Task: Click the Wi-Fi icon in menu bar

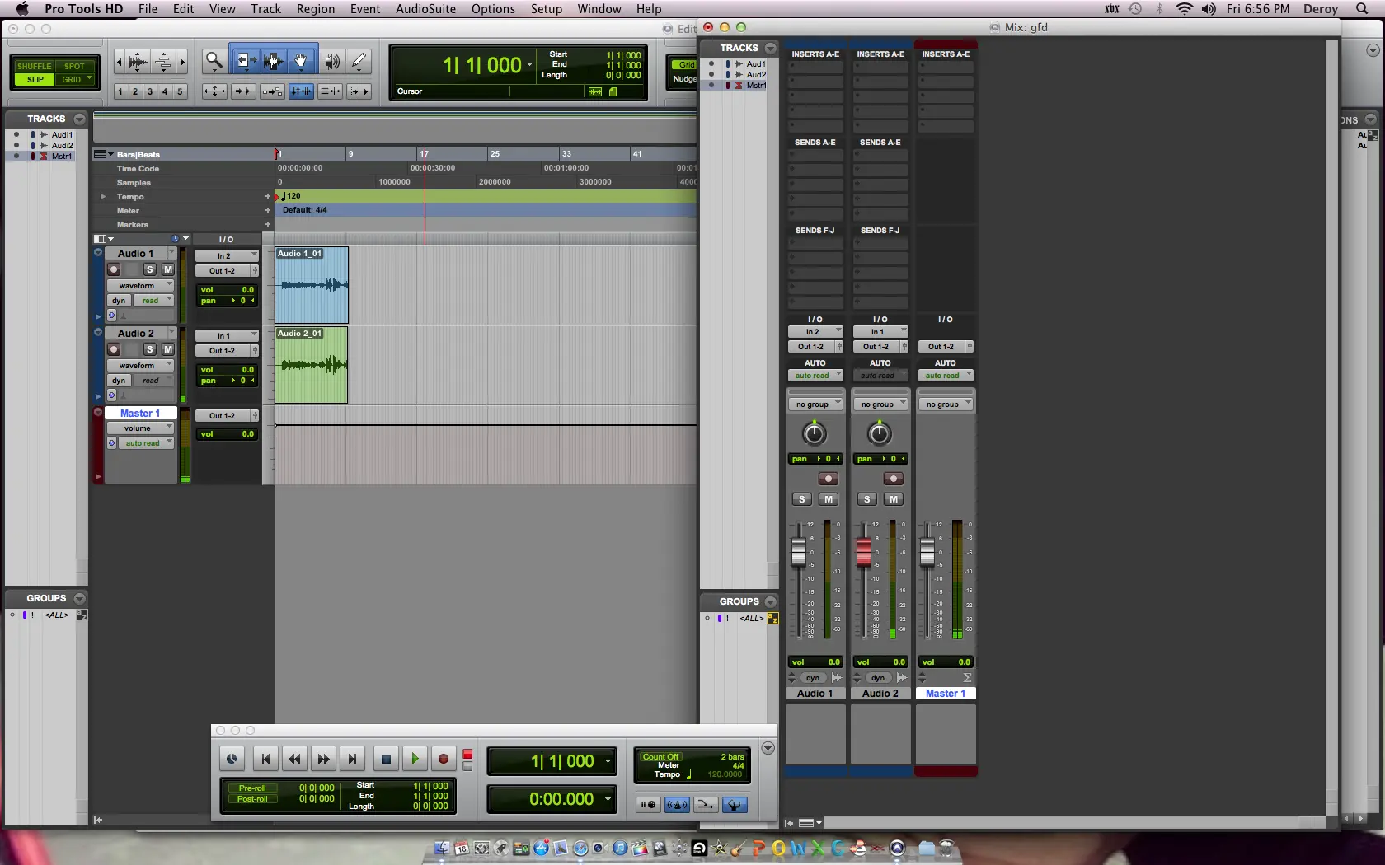Action: [1184, 9]
